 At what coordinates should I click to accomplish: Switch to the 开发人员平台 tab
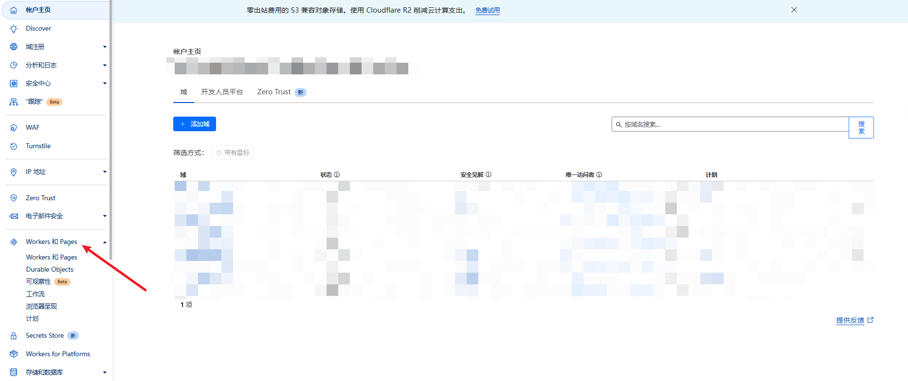pos(222,92)
